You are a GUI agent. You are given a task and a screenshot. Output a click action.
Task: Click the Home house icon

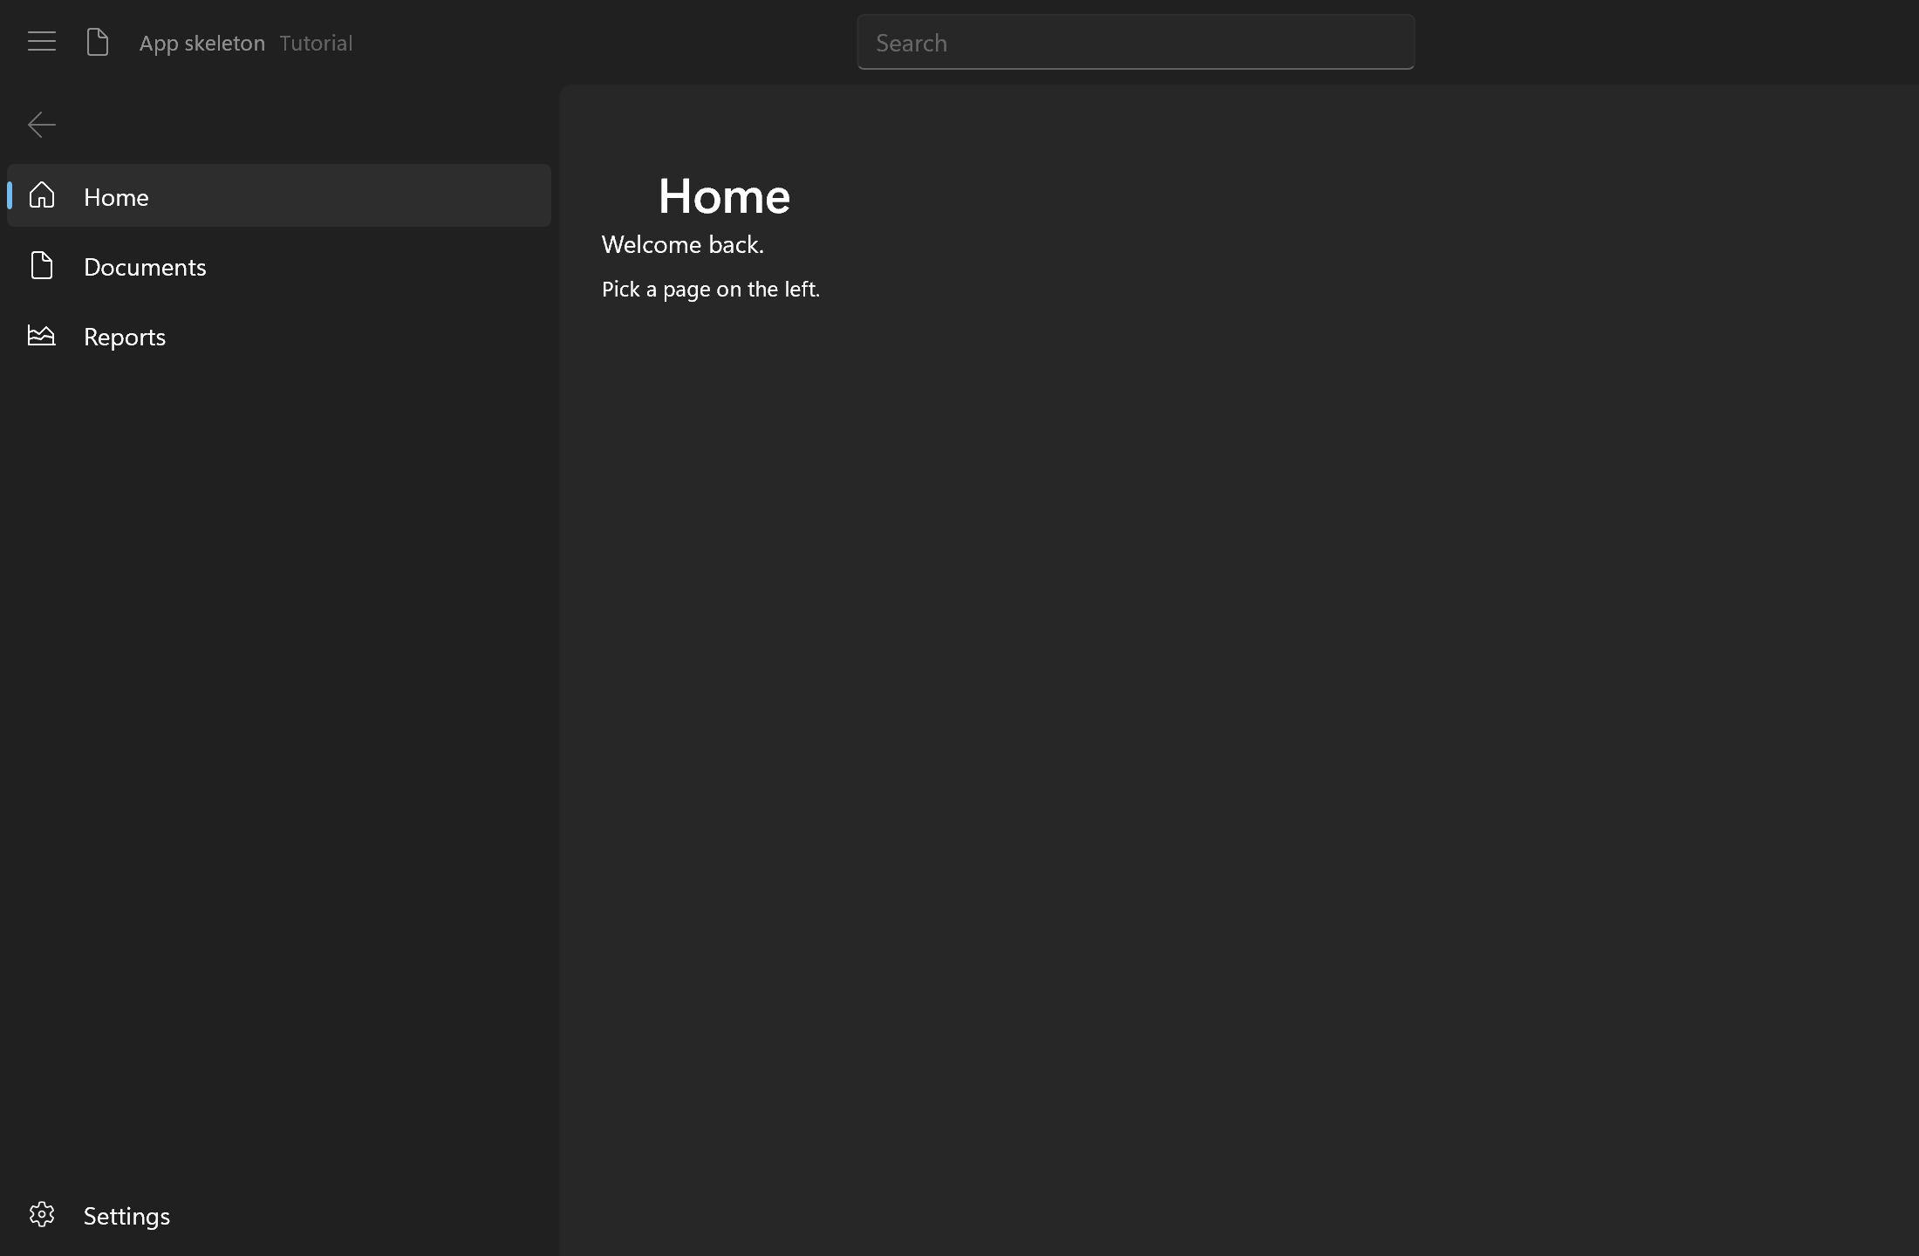[x=42, y=195]
